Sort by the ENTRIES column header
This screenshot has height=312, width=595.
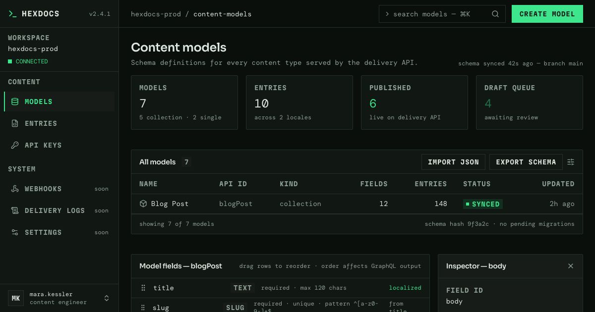click(431, 184)
